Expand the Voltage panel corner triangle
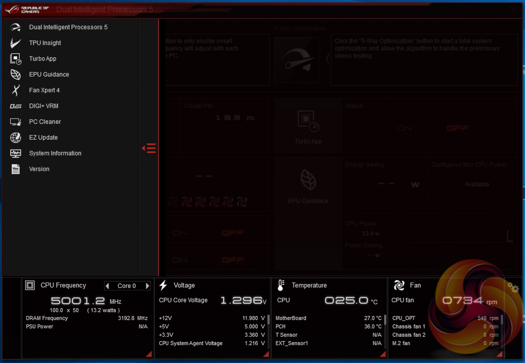Viewport: 525px width, 363px height. point(266,354)
